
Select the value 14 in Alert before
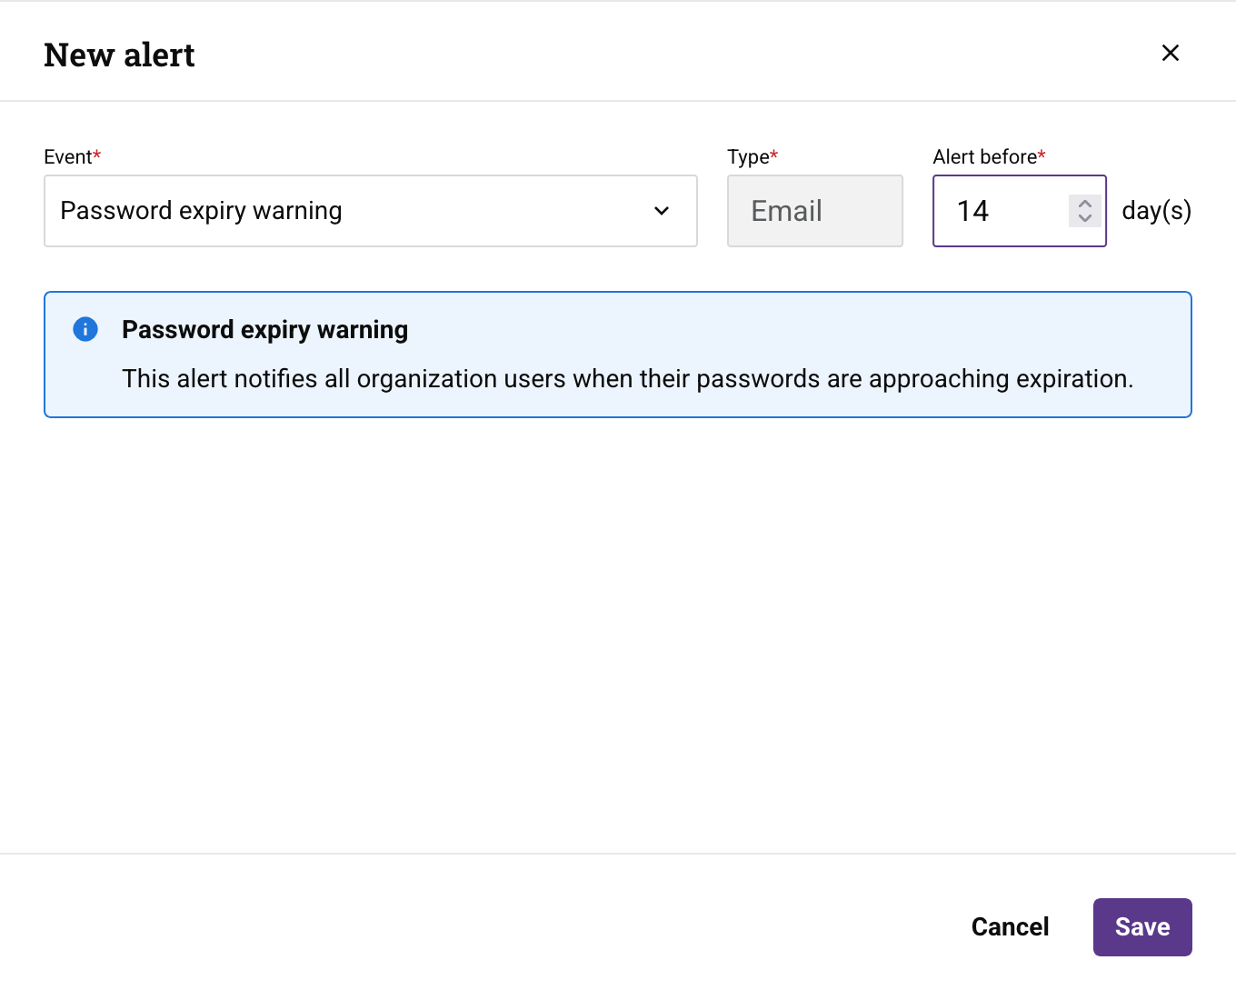973,211
